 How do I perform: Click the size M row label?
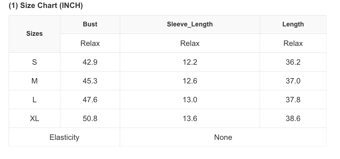click(x=34, y=81)
